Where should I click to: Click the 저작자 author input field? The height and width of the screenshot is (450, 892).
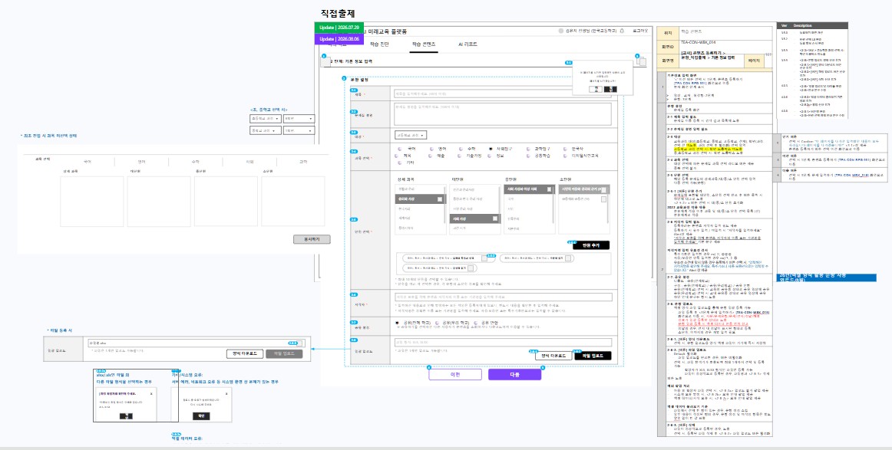point(504,297)
